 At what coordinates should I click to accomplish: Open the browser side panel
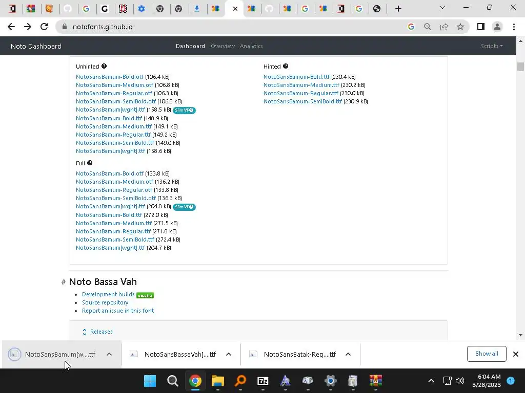click(481, 27)
